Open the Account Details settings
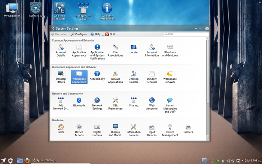This screenshot has height=164, width=262. (x=61, y=50)
